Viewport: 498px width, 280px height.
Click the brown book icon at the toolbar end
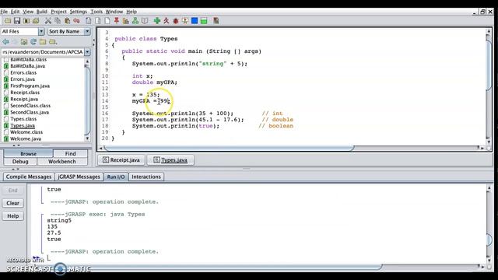216,21
